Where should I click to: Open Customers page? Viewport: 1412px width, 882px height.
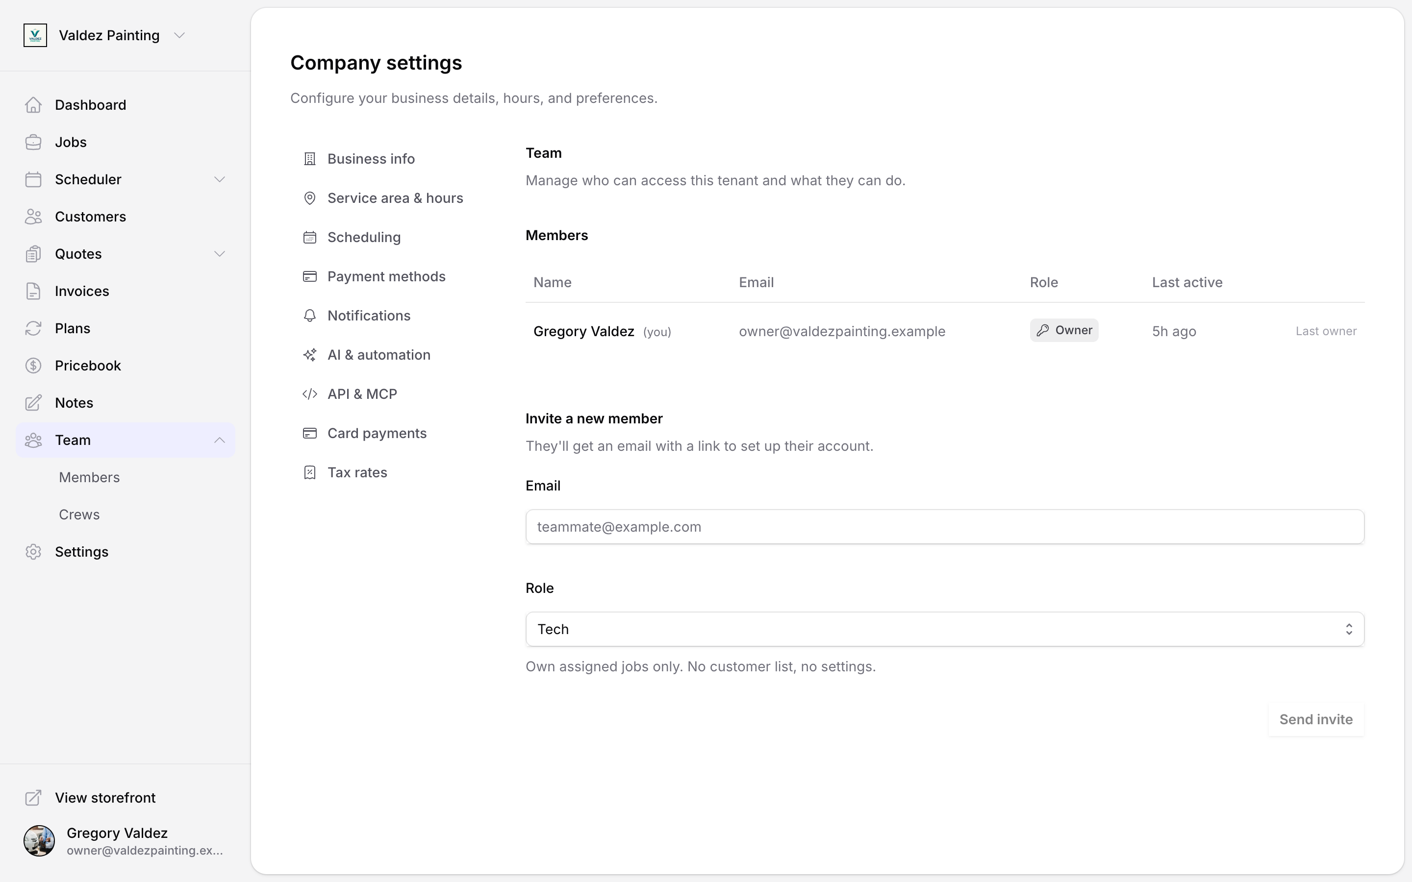(126, 217)
